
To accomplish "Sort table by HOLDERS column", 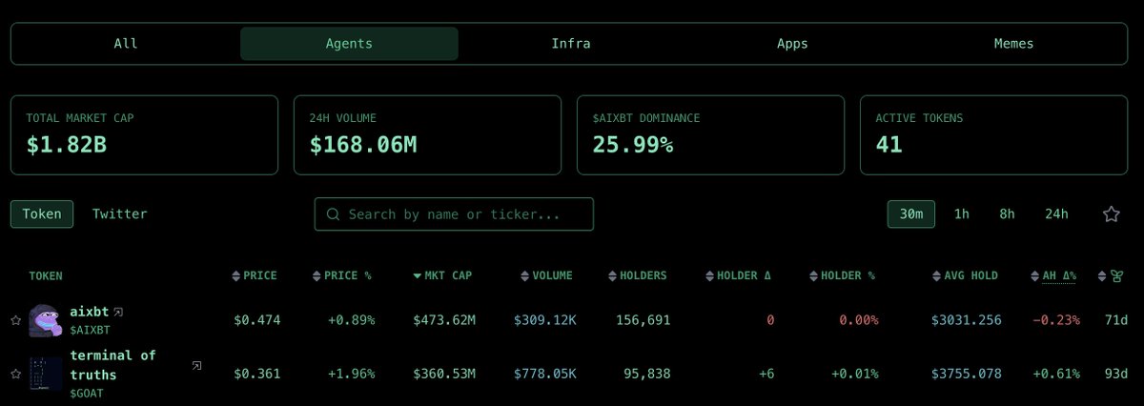I will pos(637,275).
